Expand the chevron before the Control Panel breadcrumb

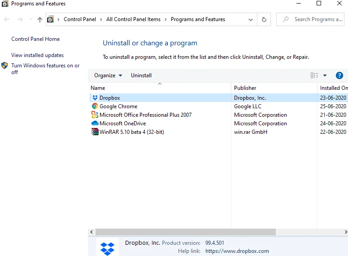pyautogui.click(x=58, y=20)
